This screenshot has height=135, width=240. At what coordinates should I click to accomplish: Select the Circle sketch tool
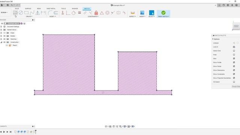tap(21, 13)
